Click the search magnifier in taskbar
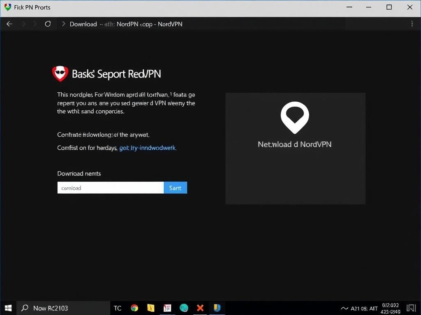Viewport: 421px width, 315px height. [x=25, y=308]
